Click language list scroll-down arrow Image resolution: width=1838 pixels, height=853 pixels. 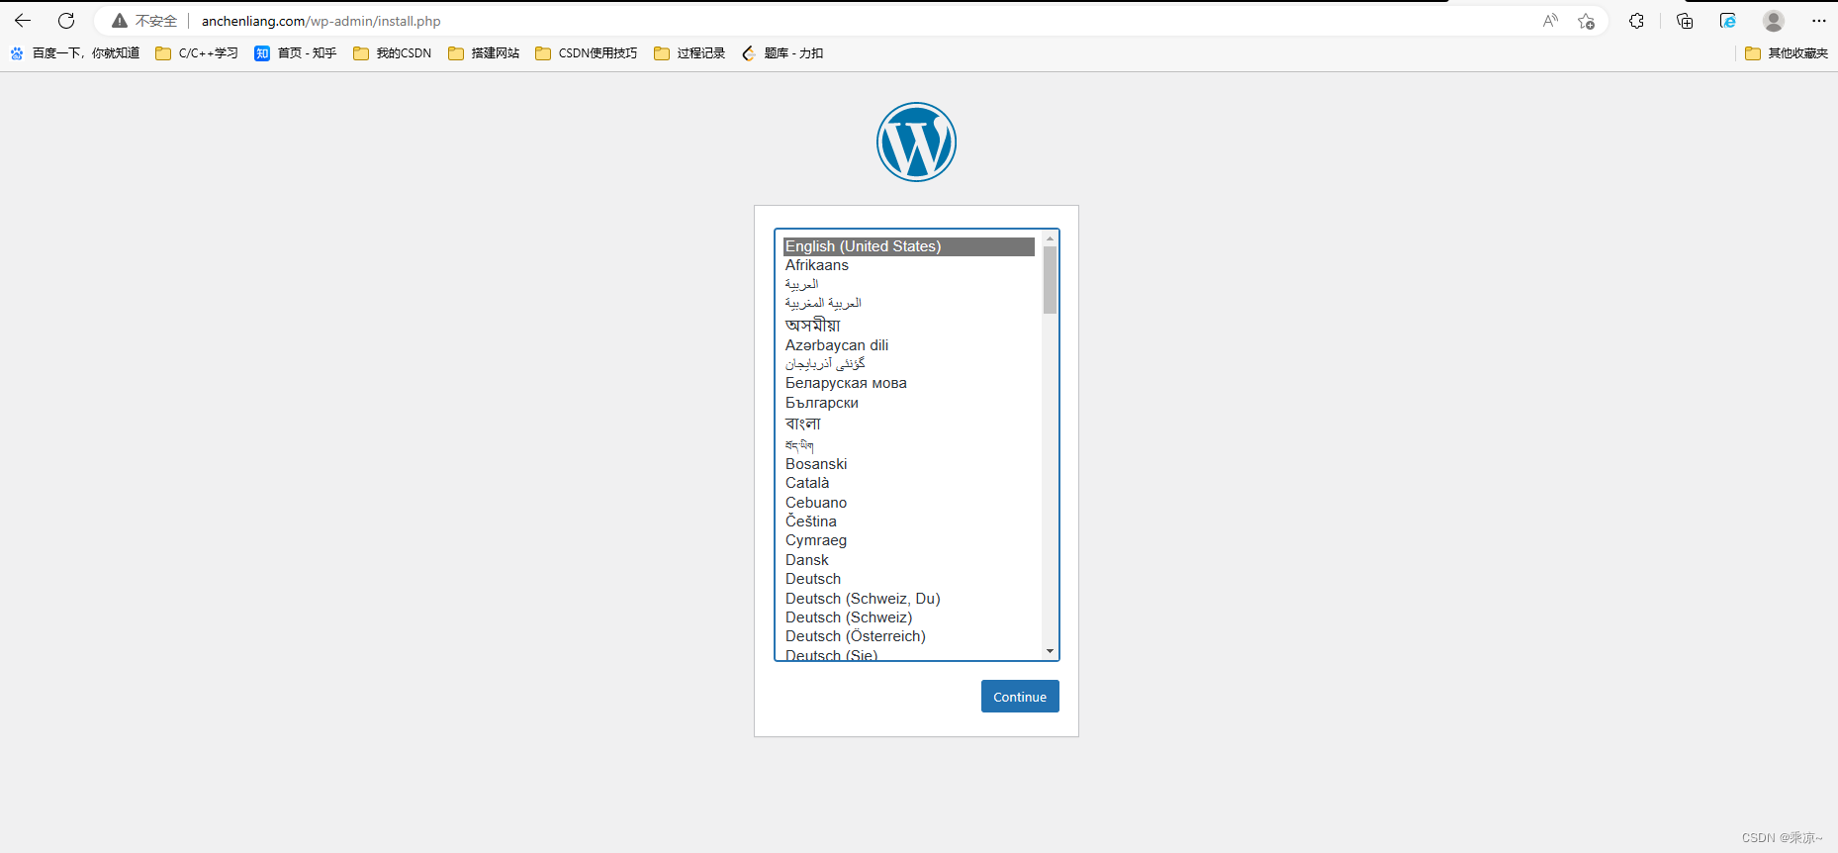(x=1050, y=651)
